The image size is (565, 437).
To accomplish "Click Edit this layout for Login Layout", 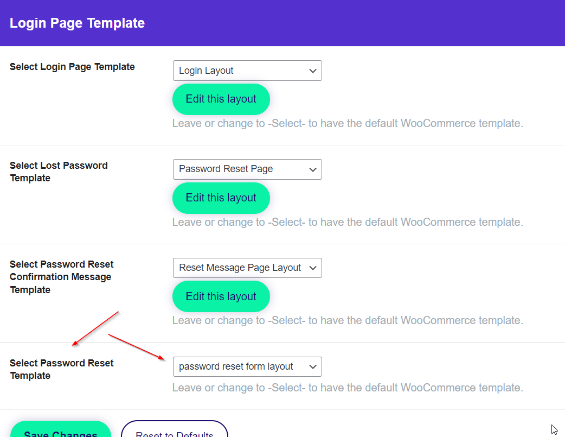I will tap(221, 99).
